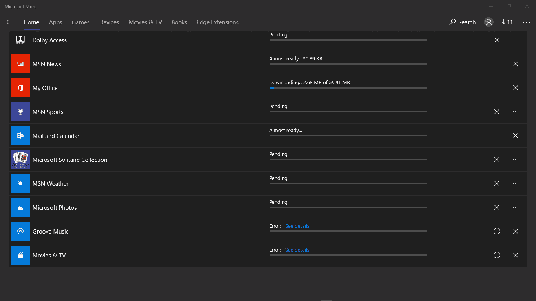Select the My Office app name
Screen dimensions: 536x301
pos(45,88)
